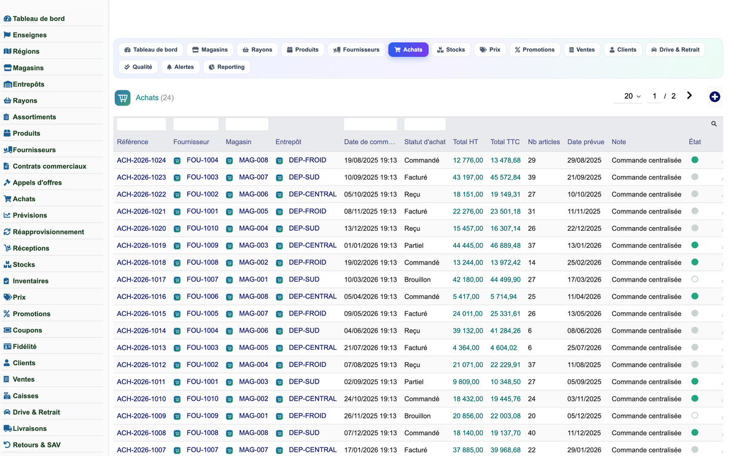Screen dimensions: 737x456
Task: Click the Rayons basket icon in the sidebar
Action: click(7, 101)
